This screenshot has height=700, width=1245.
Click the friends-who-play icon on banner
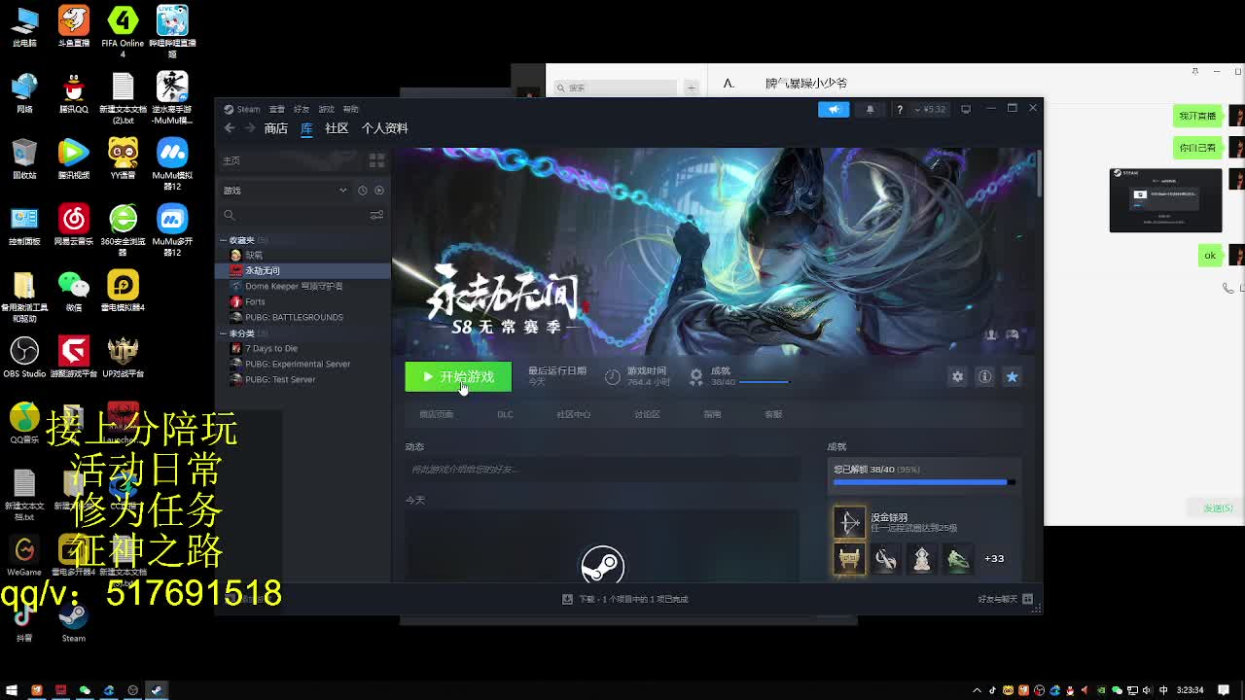pyautogui.click(x=991, y=335)
